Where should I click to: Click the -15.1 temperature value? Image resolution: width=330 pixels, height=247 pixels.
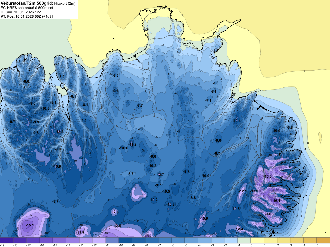tap(30, 225)
